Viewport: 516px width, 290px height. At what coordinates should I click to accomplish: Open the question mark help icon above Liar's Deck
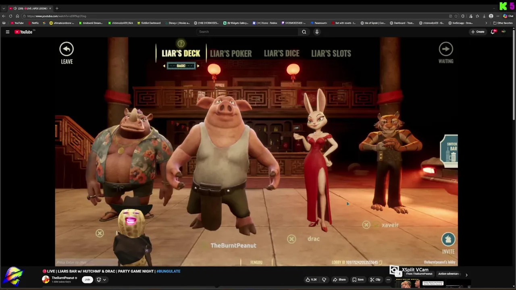point(181,43)
